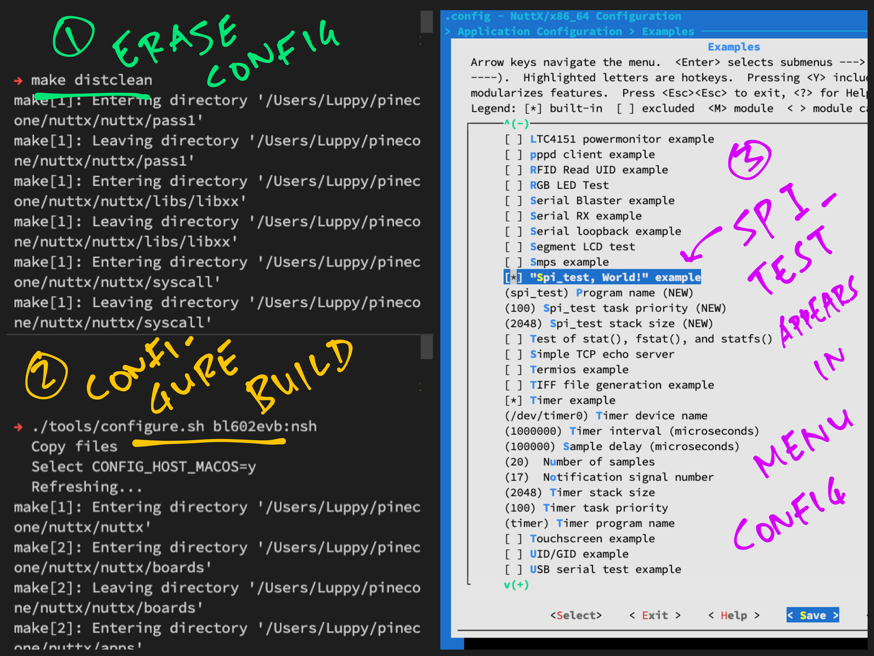Edit the Spi_test stack size value

click(x=608, y=324)
